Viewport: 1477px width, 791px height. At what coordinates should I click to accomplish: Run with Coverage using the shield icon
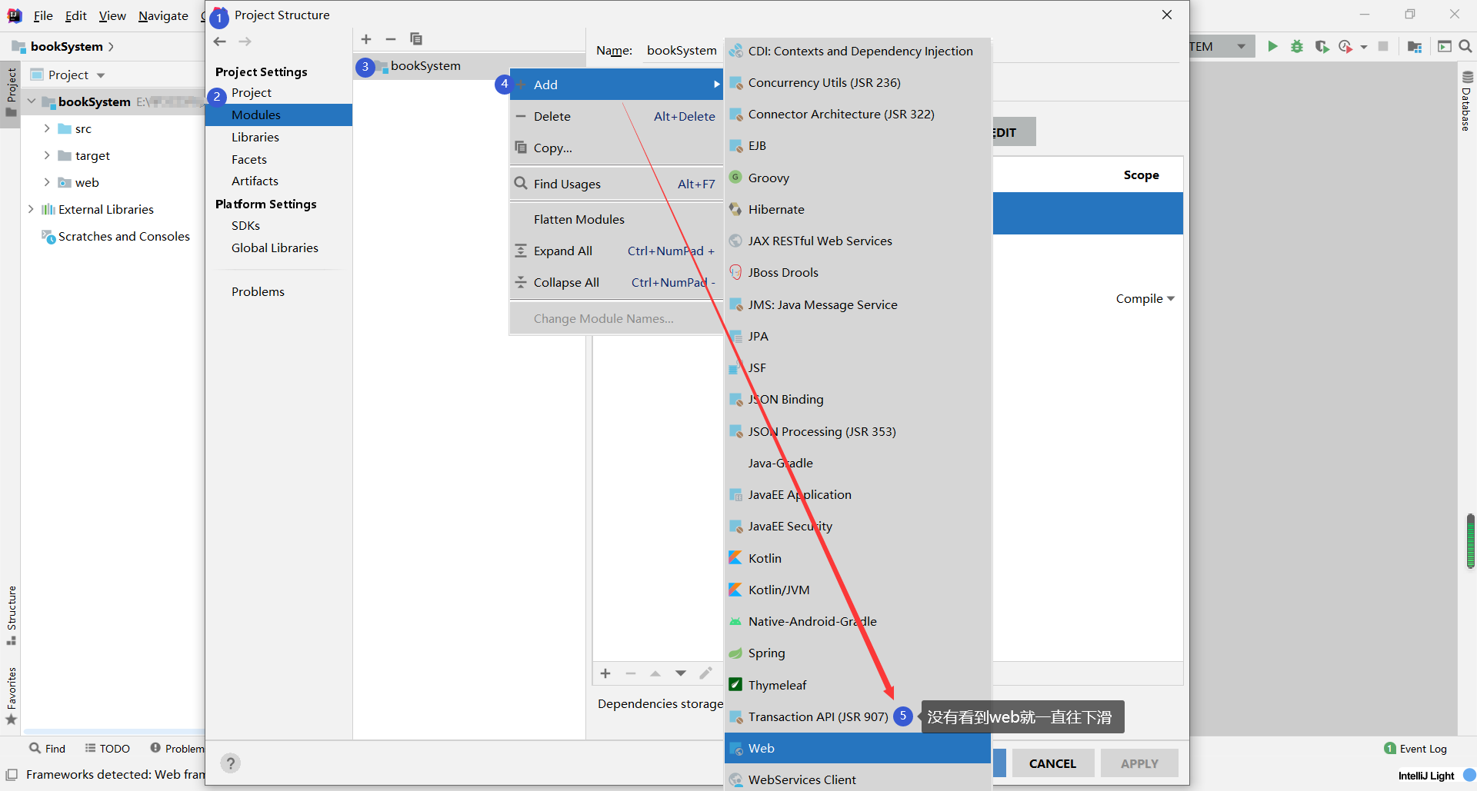tap(1322, 46)
